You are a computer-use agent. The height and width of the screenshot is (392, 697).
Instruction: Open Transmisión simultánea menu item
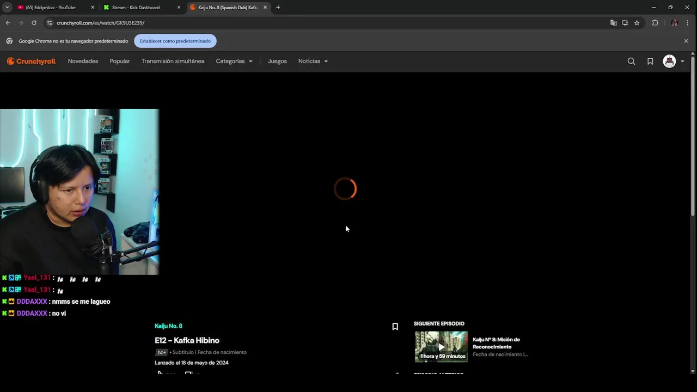point(173,61)
